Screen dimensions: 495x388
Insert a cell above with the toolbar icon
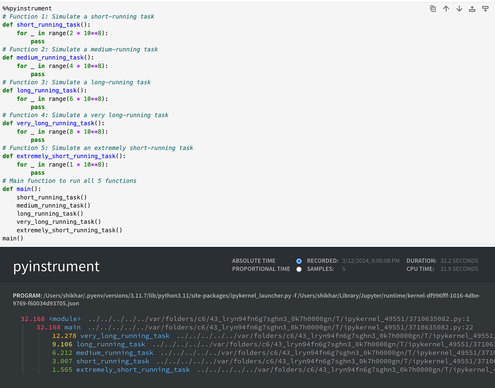tap(472, 9)
